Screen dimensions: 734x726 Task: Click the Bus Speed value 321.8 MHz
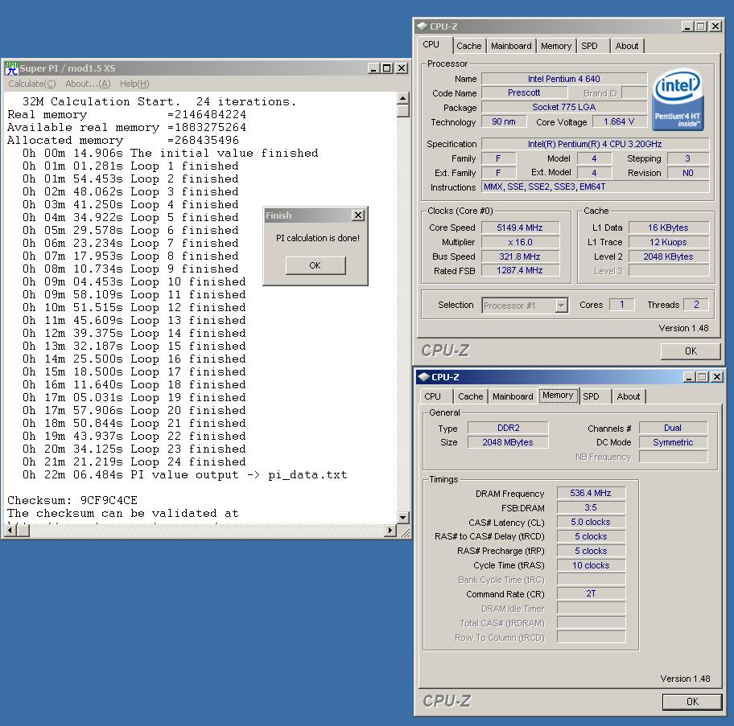(x=520, y=256)
